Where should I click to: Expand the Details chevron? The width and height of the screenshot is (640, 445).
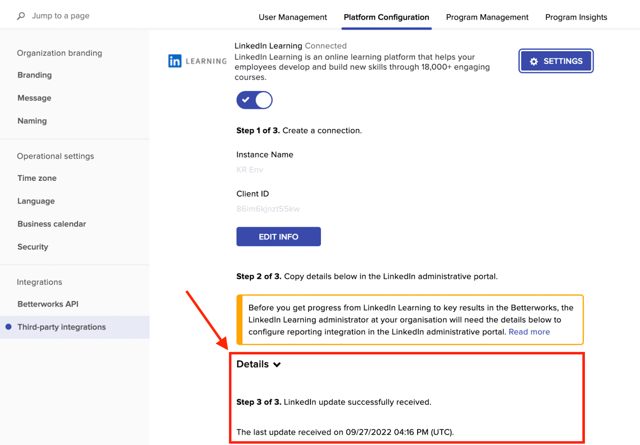pos(277,365)
